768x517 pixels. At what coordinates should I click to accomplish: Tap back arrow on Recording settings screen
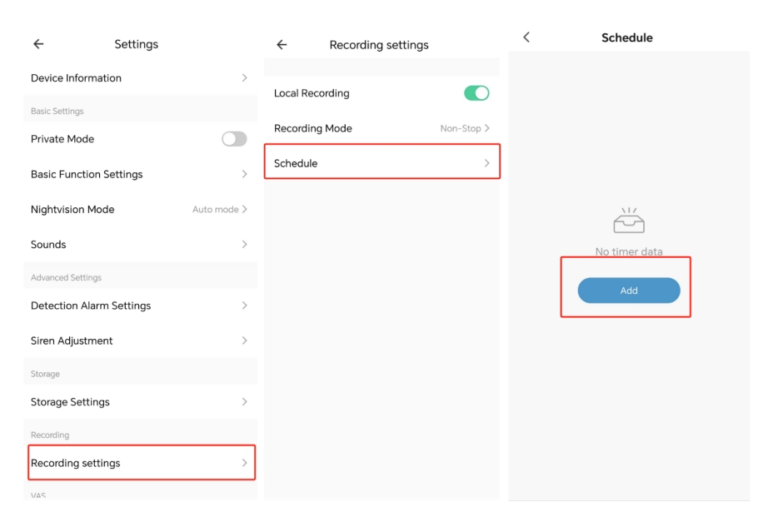(x=282, y=45)
